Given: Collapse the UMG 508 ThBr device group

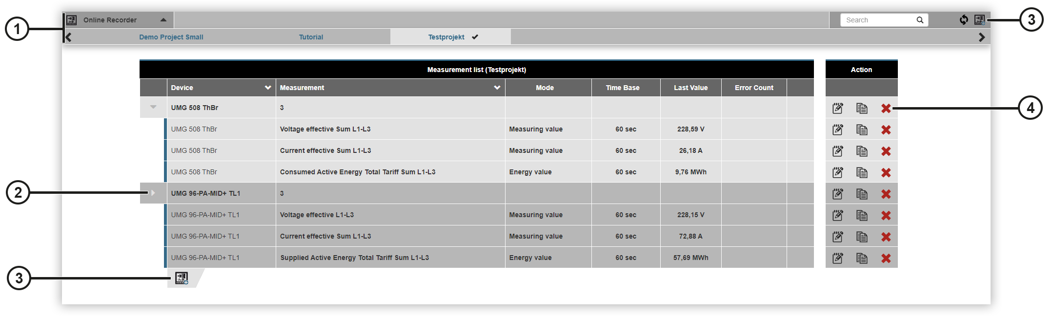Looking at the screenshot, I should (x=153, y=107).
